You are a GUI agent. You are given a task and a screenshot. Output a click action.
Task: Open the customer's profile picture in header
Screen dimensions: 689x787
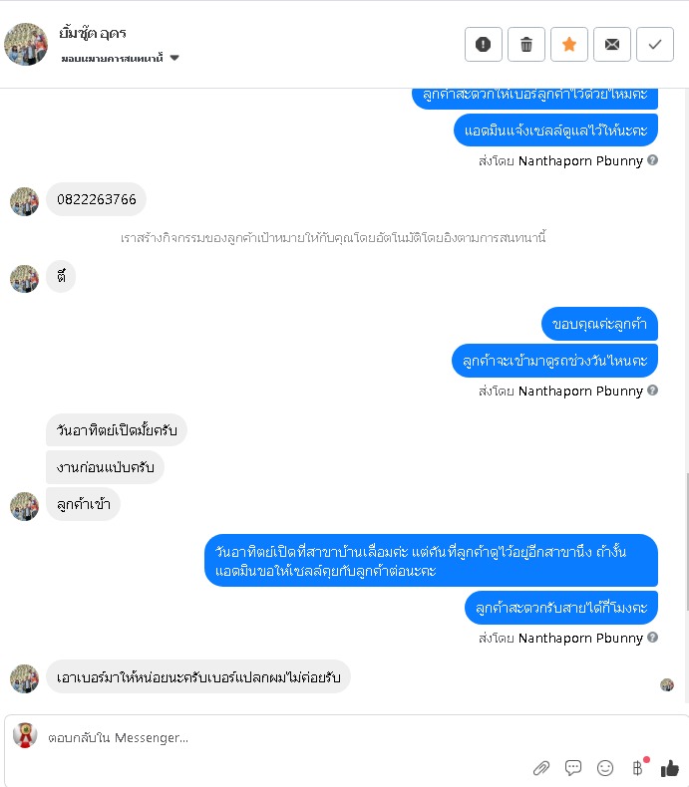pos(26,44)
